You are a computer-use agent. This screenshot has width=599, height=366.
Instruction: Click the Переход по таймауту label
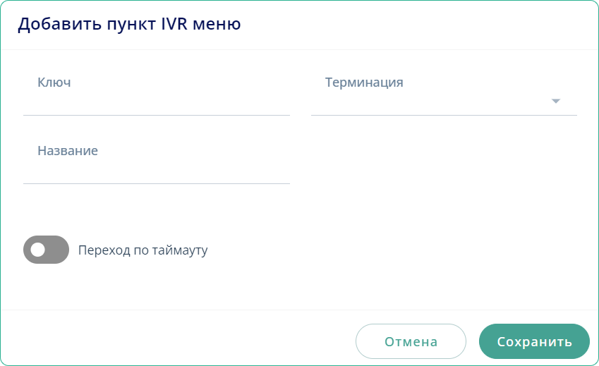tap(143, 250)
